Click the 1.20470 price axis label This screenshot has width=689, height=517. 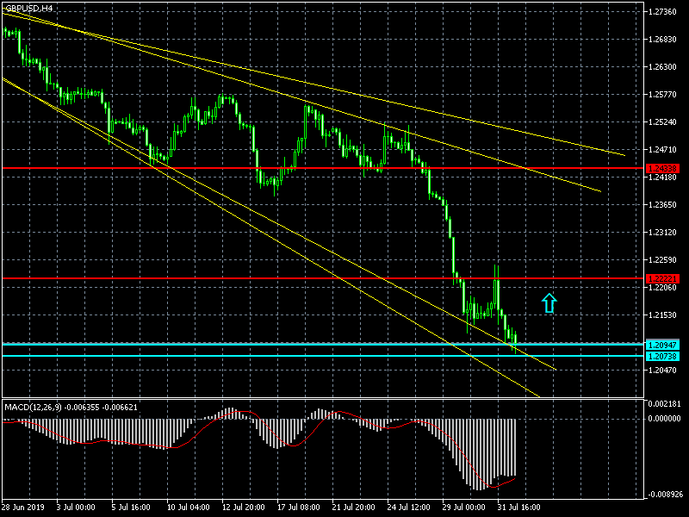pyautogui.click(x=662, y=371)
